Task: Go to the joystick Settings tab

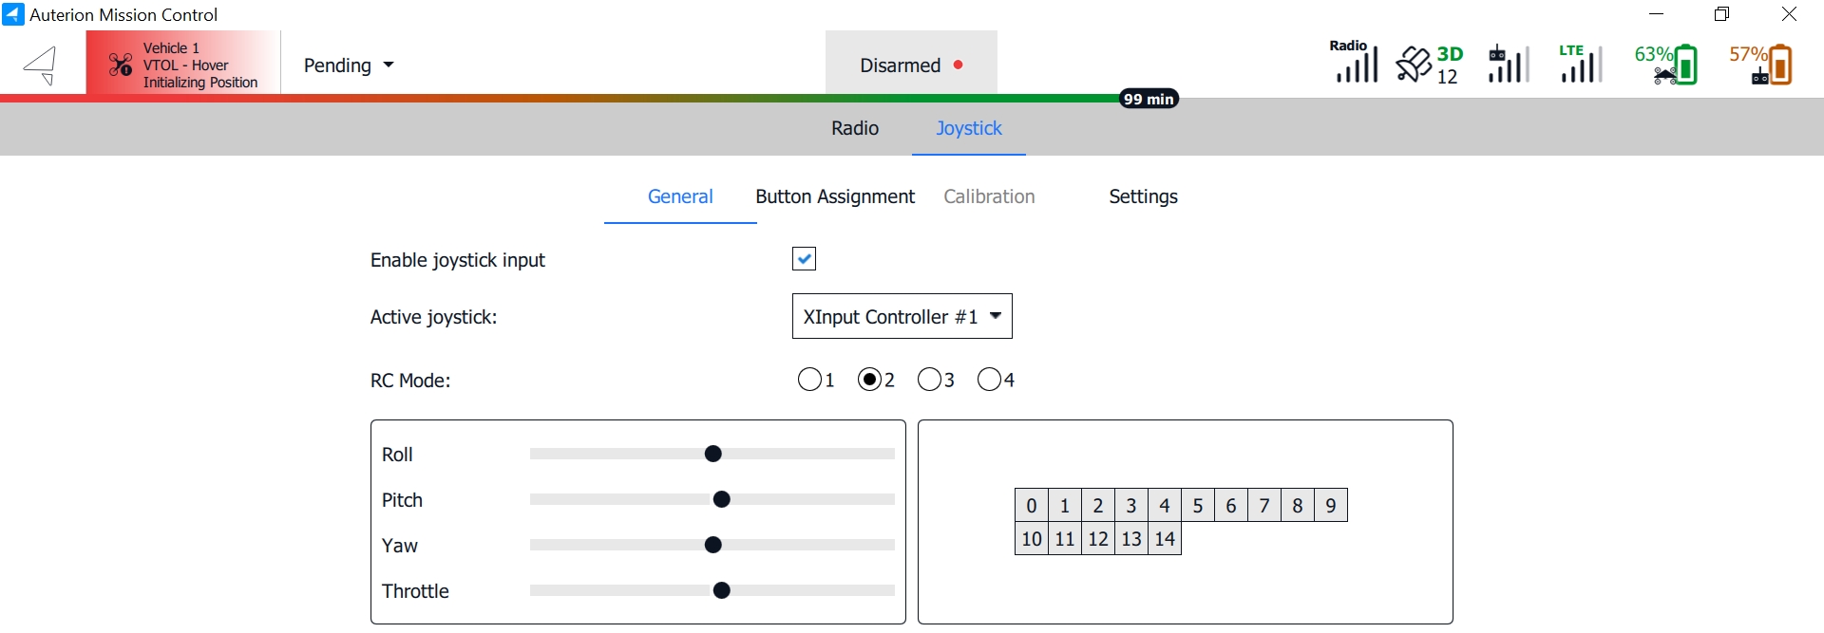Action: click(1143, 196)
